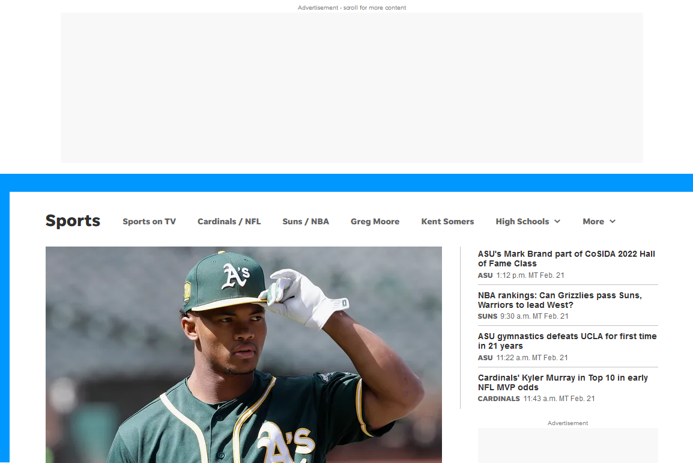
Task: Open the Sports section heading
Action: coord(73,221)
